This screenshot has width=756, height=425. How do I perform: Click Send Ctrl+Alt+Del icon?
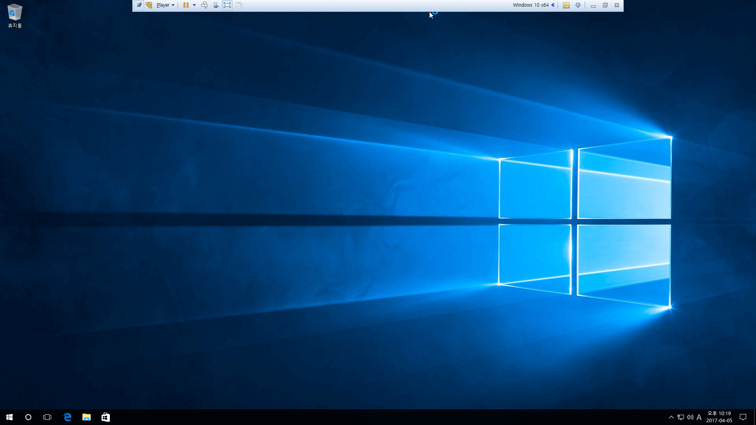point(204,5)
